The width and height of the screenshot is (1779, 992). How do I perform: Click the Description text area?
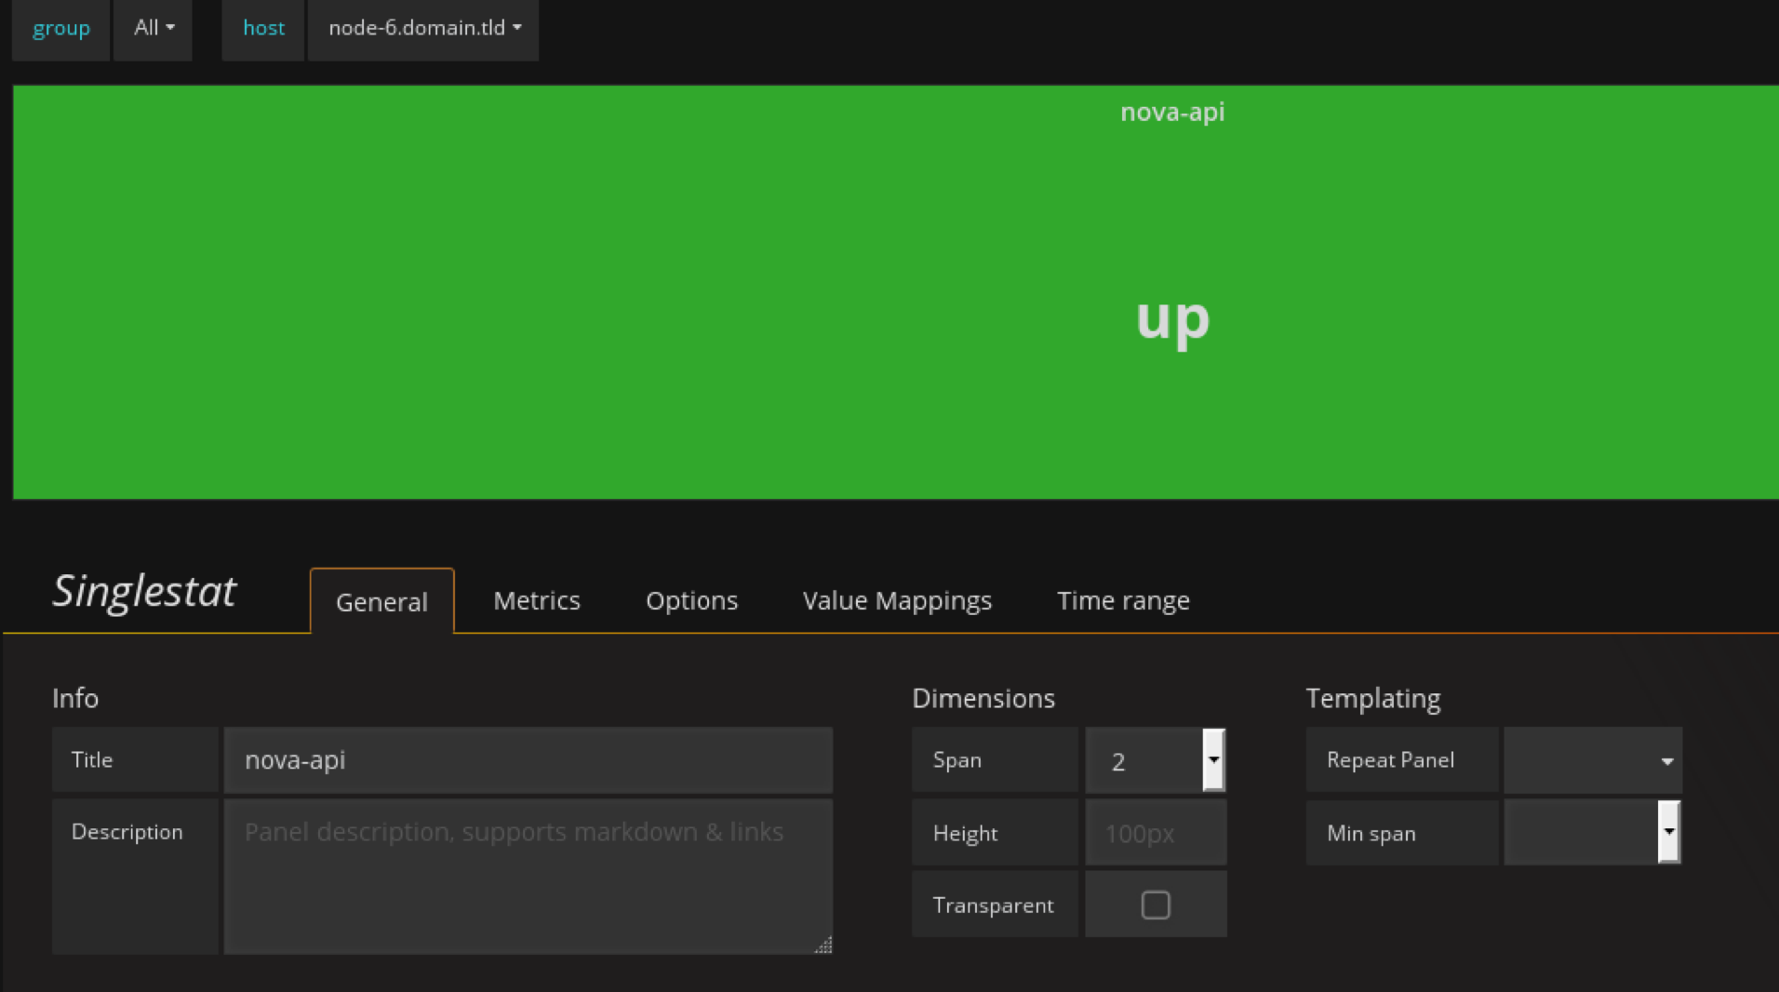528,875
